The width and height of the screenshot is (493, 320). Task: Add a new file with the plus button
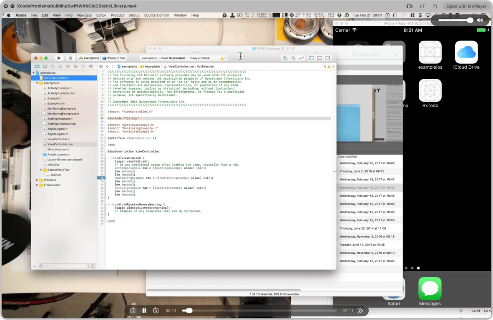(x=35, y=266)
